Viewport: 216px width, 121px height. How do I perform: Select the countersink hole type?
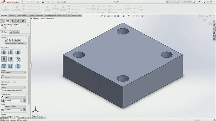pyautogui.click(x=11, y=52)
